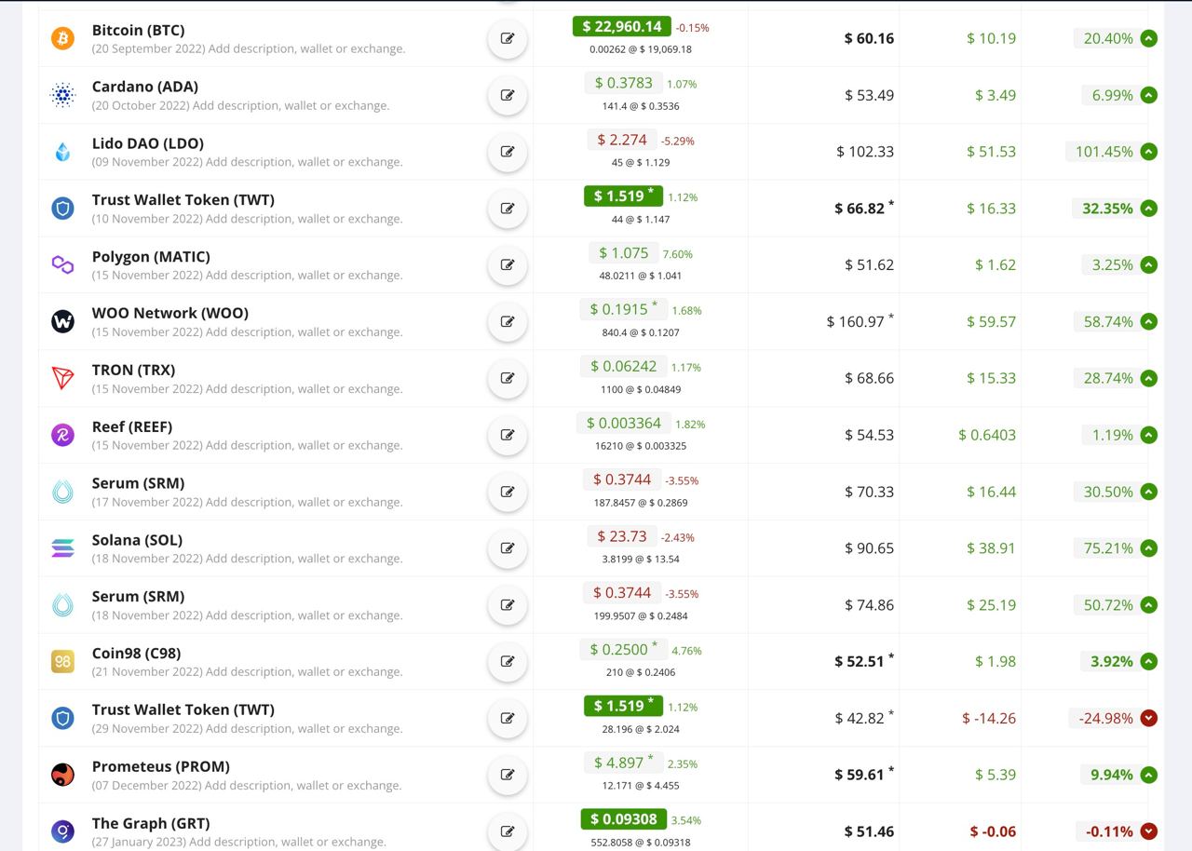Edit the TRON (TRX) entry
The width and height of the screenshot is (1192, 851).
tap(508, 378)
